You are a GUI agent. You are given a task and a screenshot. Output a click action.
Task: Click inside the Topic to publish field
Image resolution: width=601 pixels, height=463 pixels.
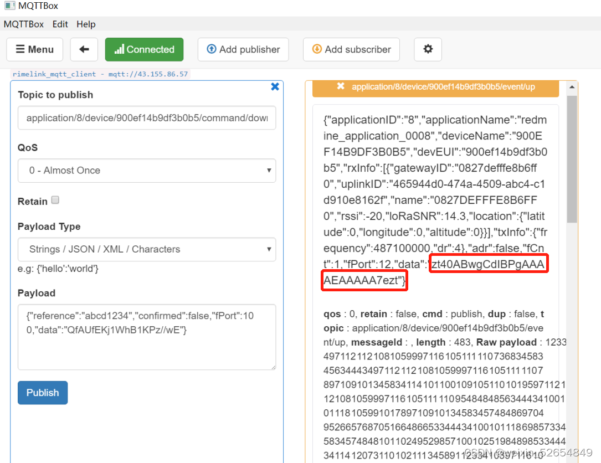coord(146,117)
